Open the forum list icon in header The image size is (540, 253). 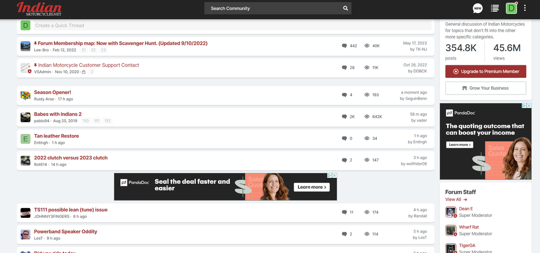pos(495,8)
